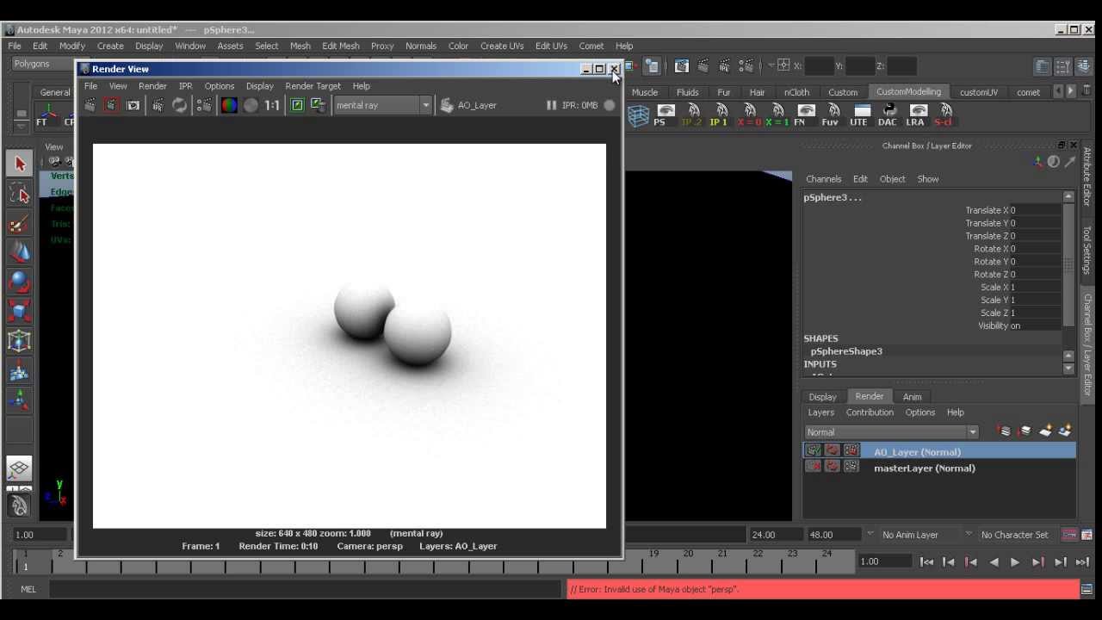Open the Render View Options menu
The width and height of the screenshot is (1102, 620).
point(220,86)
